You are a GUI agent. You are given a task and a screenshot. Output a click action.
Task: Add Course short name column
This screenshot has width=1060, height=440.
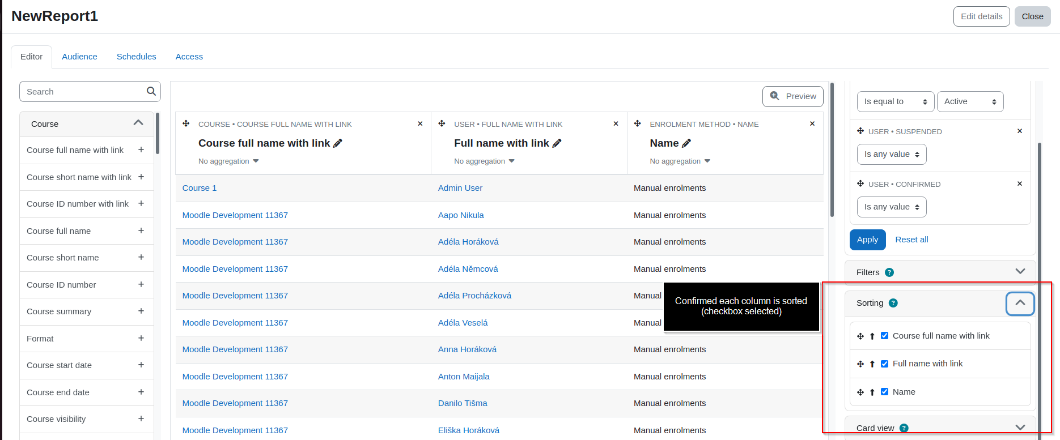pos(141,257)
